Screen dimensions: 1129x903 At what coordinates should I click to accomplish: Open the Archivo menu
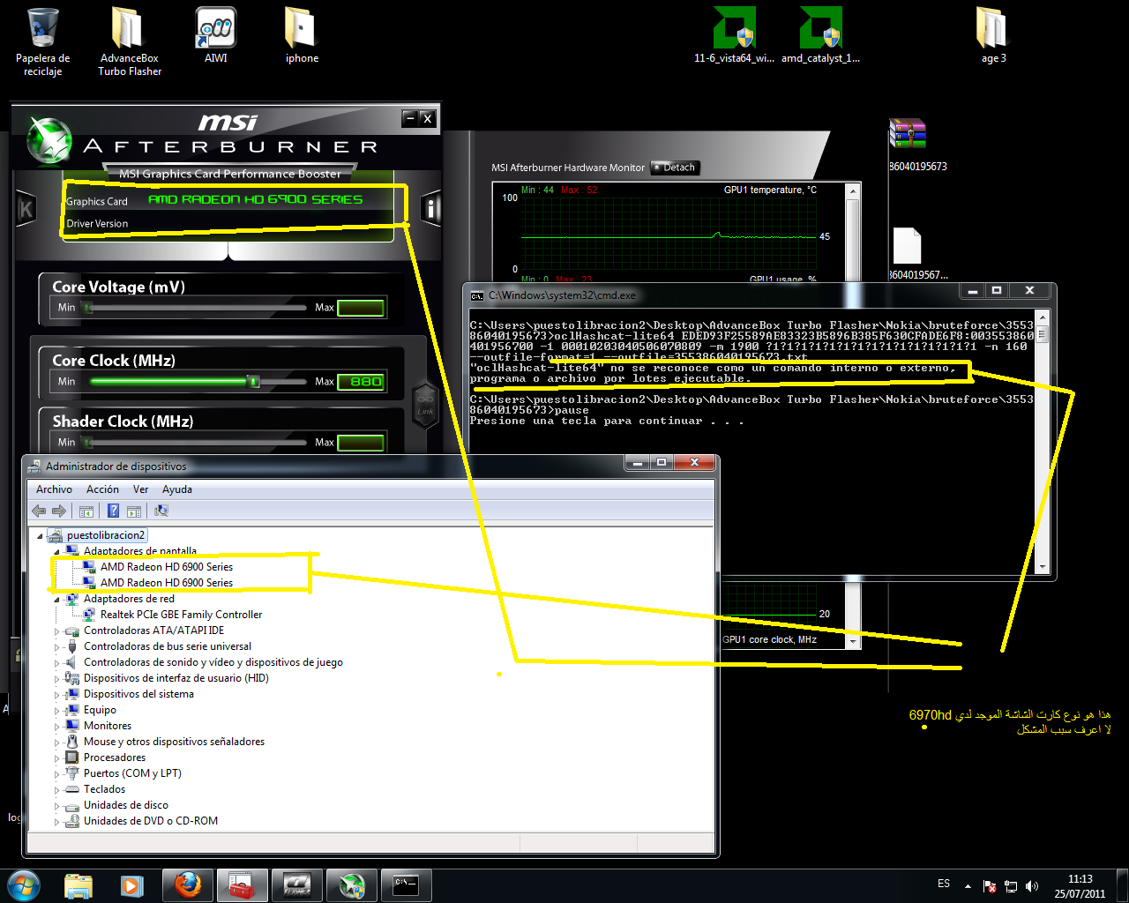[x=54, y=489]
